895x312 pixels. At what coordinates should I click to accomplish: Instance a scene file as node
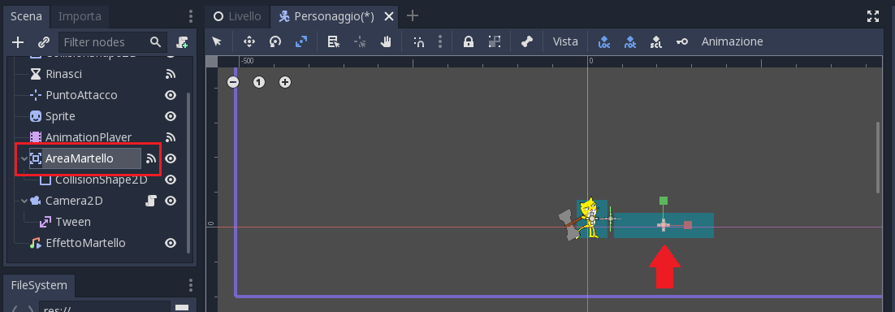44,42
